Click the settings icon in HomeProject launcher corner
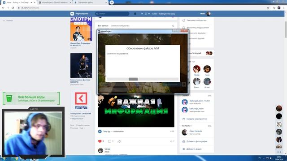Image resolution: width=287 pixels, height=161 pixels. coord(183,84)
